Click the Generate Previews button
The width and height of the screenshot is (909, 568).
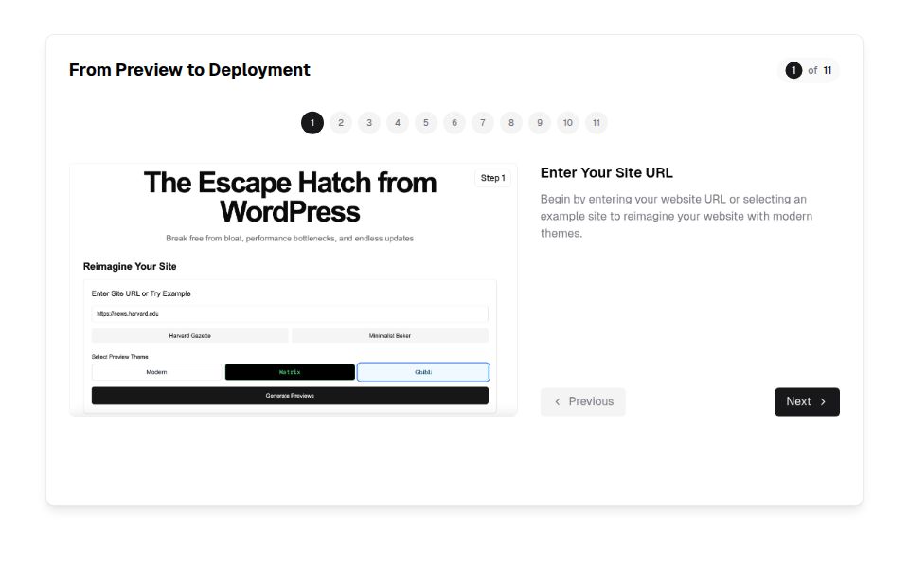[x=290, y=396]
